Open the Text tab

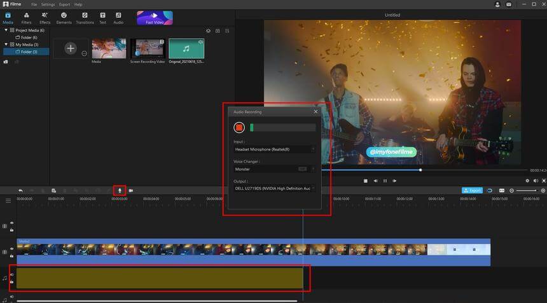pyautogui.click(x=102, y=18)
